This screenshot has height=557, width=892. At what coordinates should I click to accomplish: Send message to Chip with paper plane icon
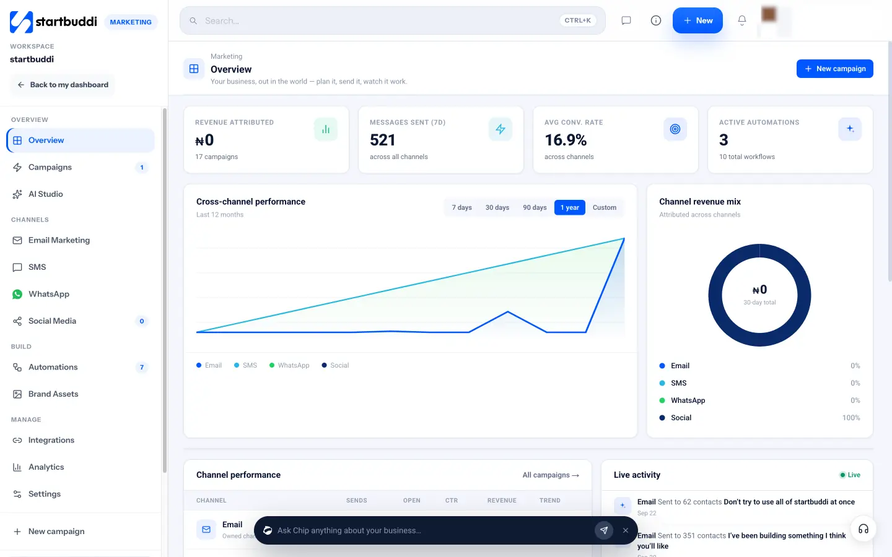[604, 530]
